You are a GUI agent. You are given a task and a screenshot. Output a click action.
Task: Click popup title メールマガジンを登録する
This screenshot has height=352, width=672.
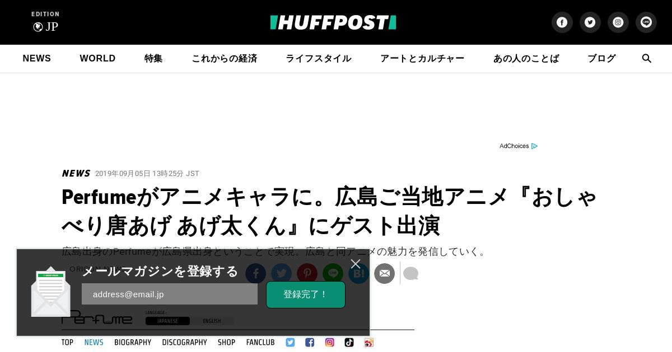click(160, 272)
